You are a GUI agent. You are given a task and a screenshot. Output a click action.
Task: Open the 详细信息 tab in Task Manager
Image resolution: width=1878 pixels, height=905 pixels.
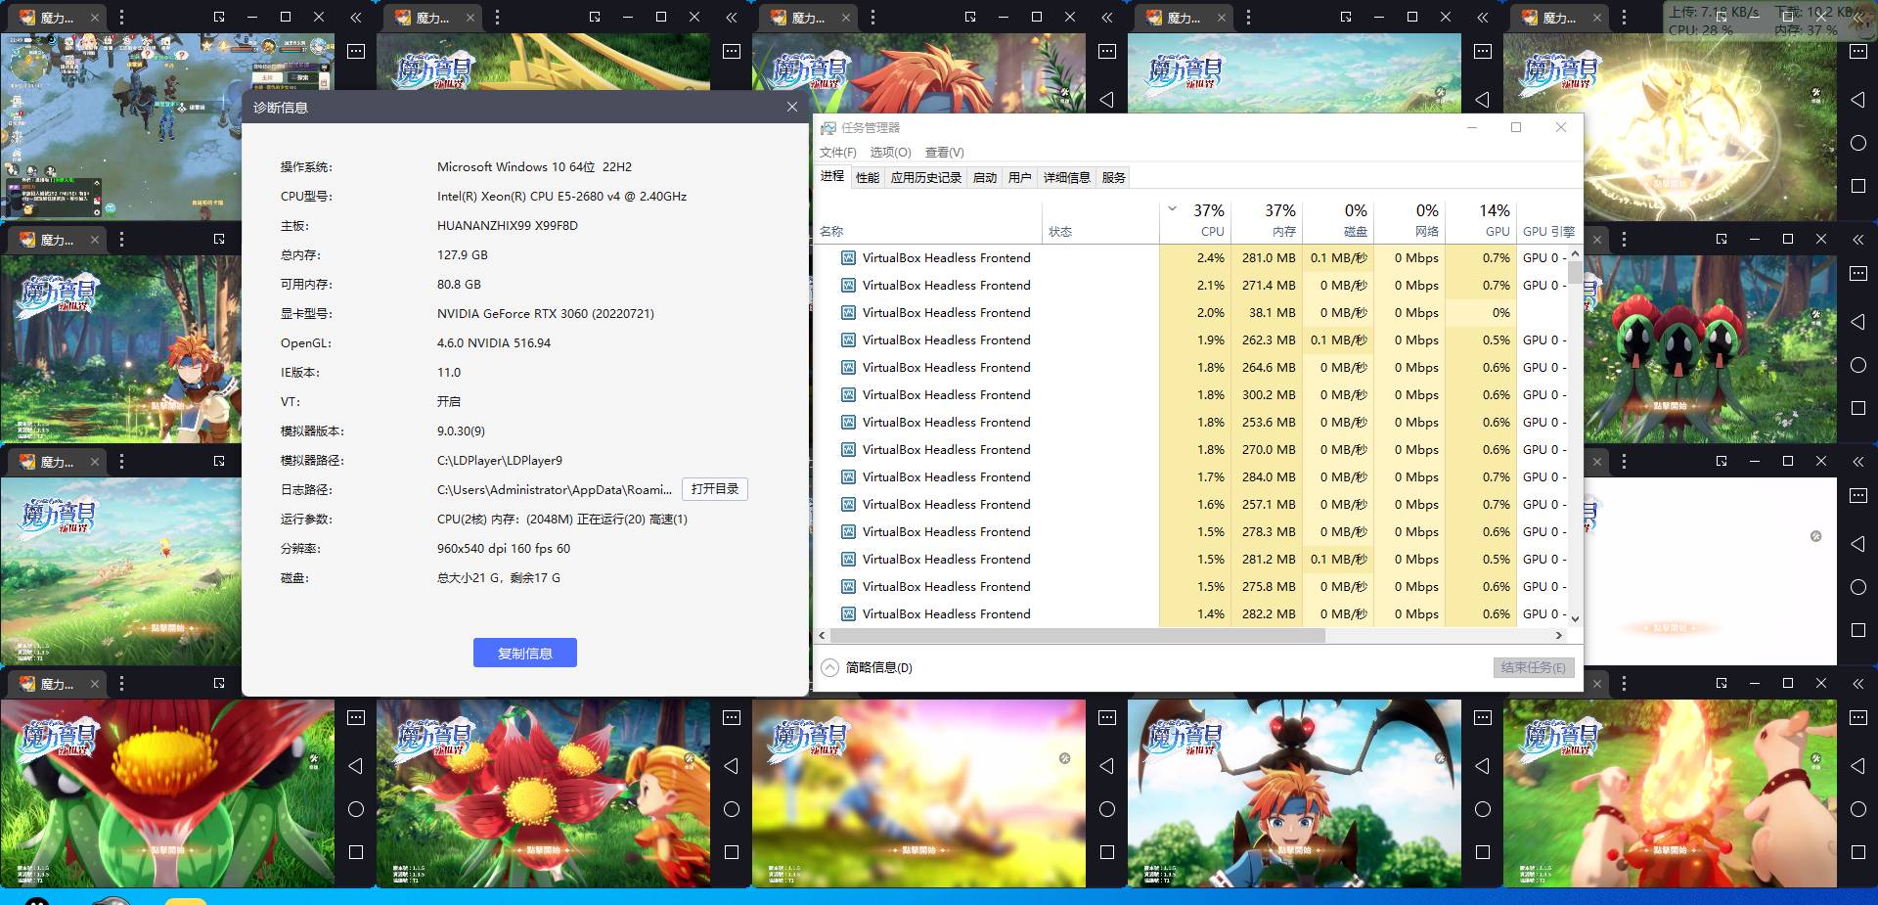pyautogui.click(x=1066, y=177)
